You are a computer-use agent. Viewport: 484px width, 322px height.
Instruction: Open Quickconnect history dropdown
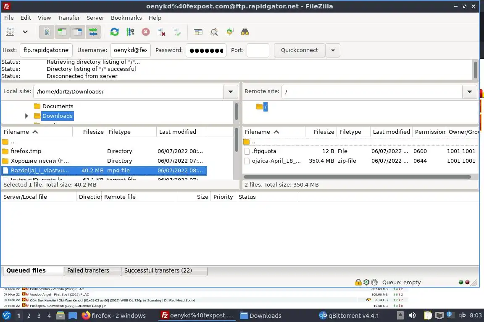click(x=333, y=50)
